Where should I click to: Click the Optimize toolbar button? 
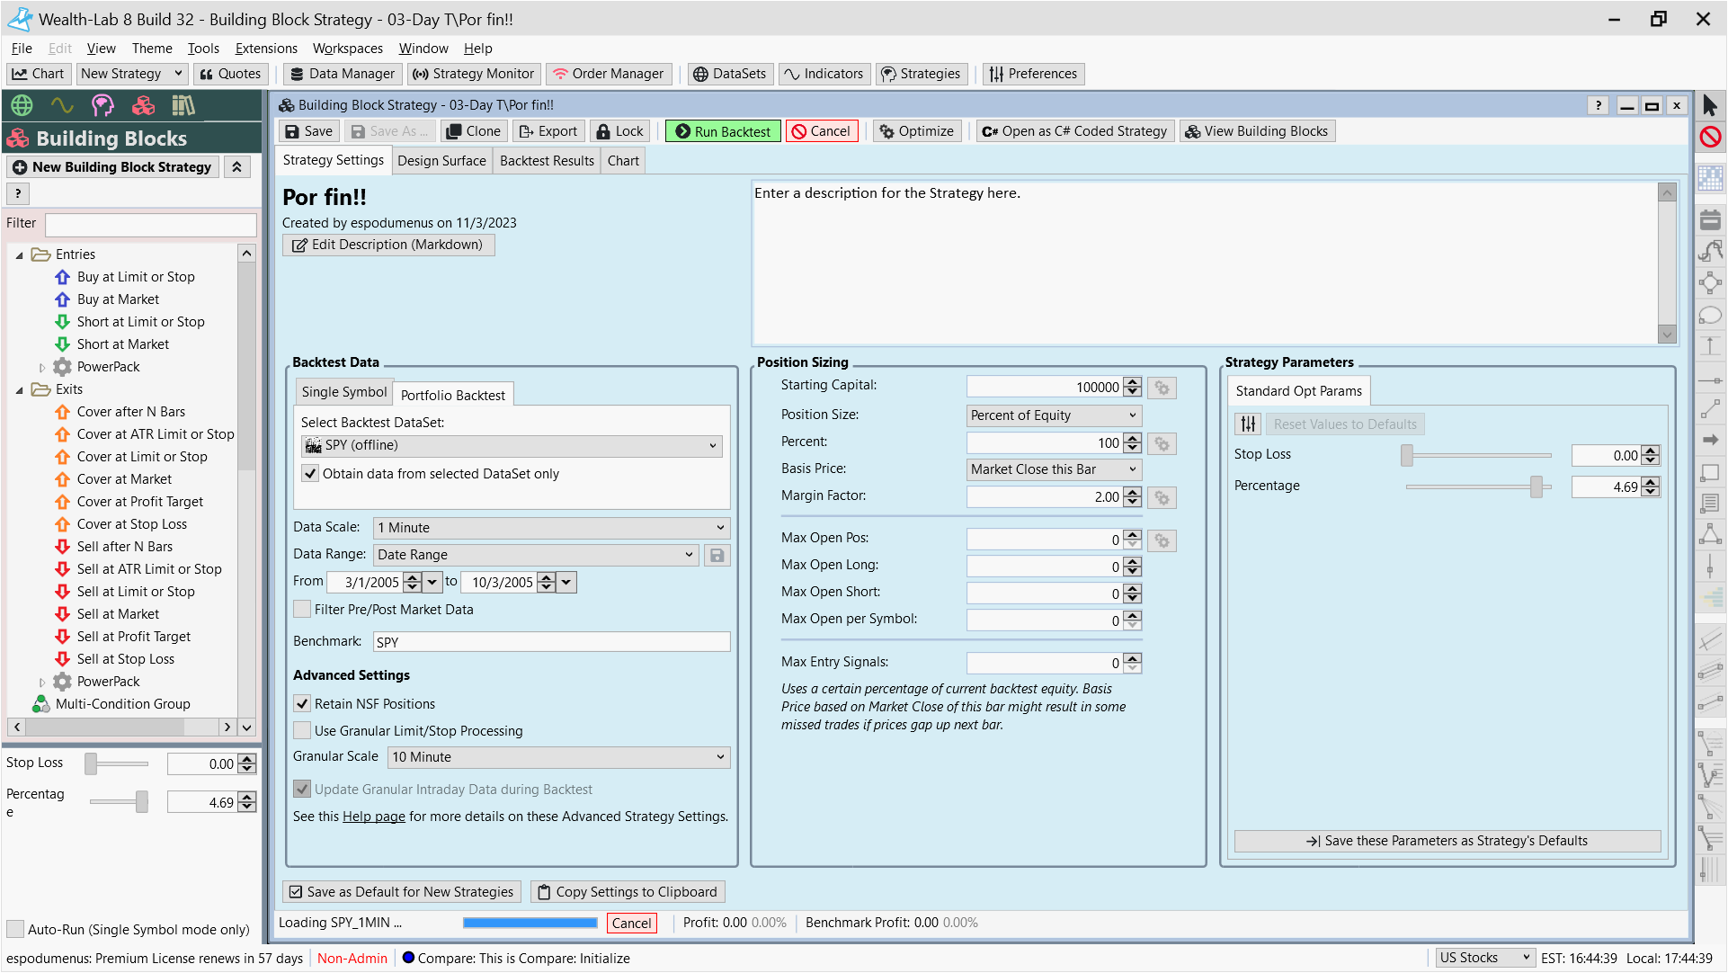(916, 131)
